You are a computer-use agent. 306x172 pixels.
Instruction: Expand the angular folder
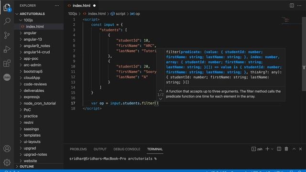[39, 33]
